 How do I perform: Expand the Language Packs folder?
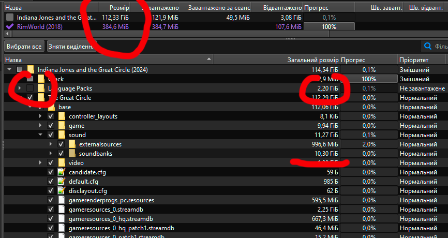click(20, 88)
